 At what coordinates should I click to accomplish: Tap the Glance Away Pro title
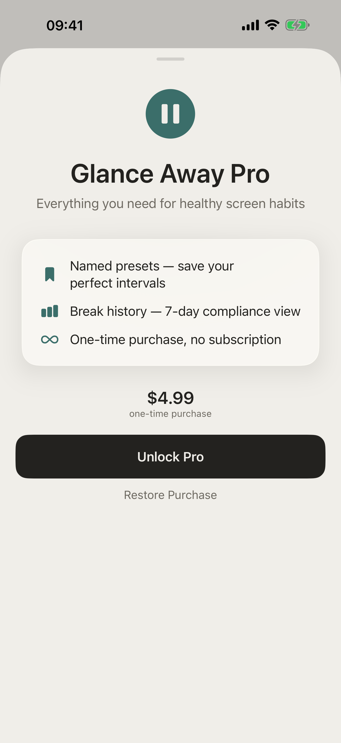click(170, 174)
